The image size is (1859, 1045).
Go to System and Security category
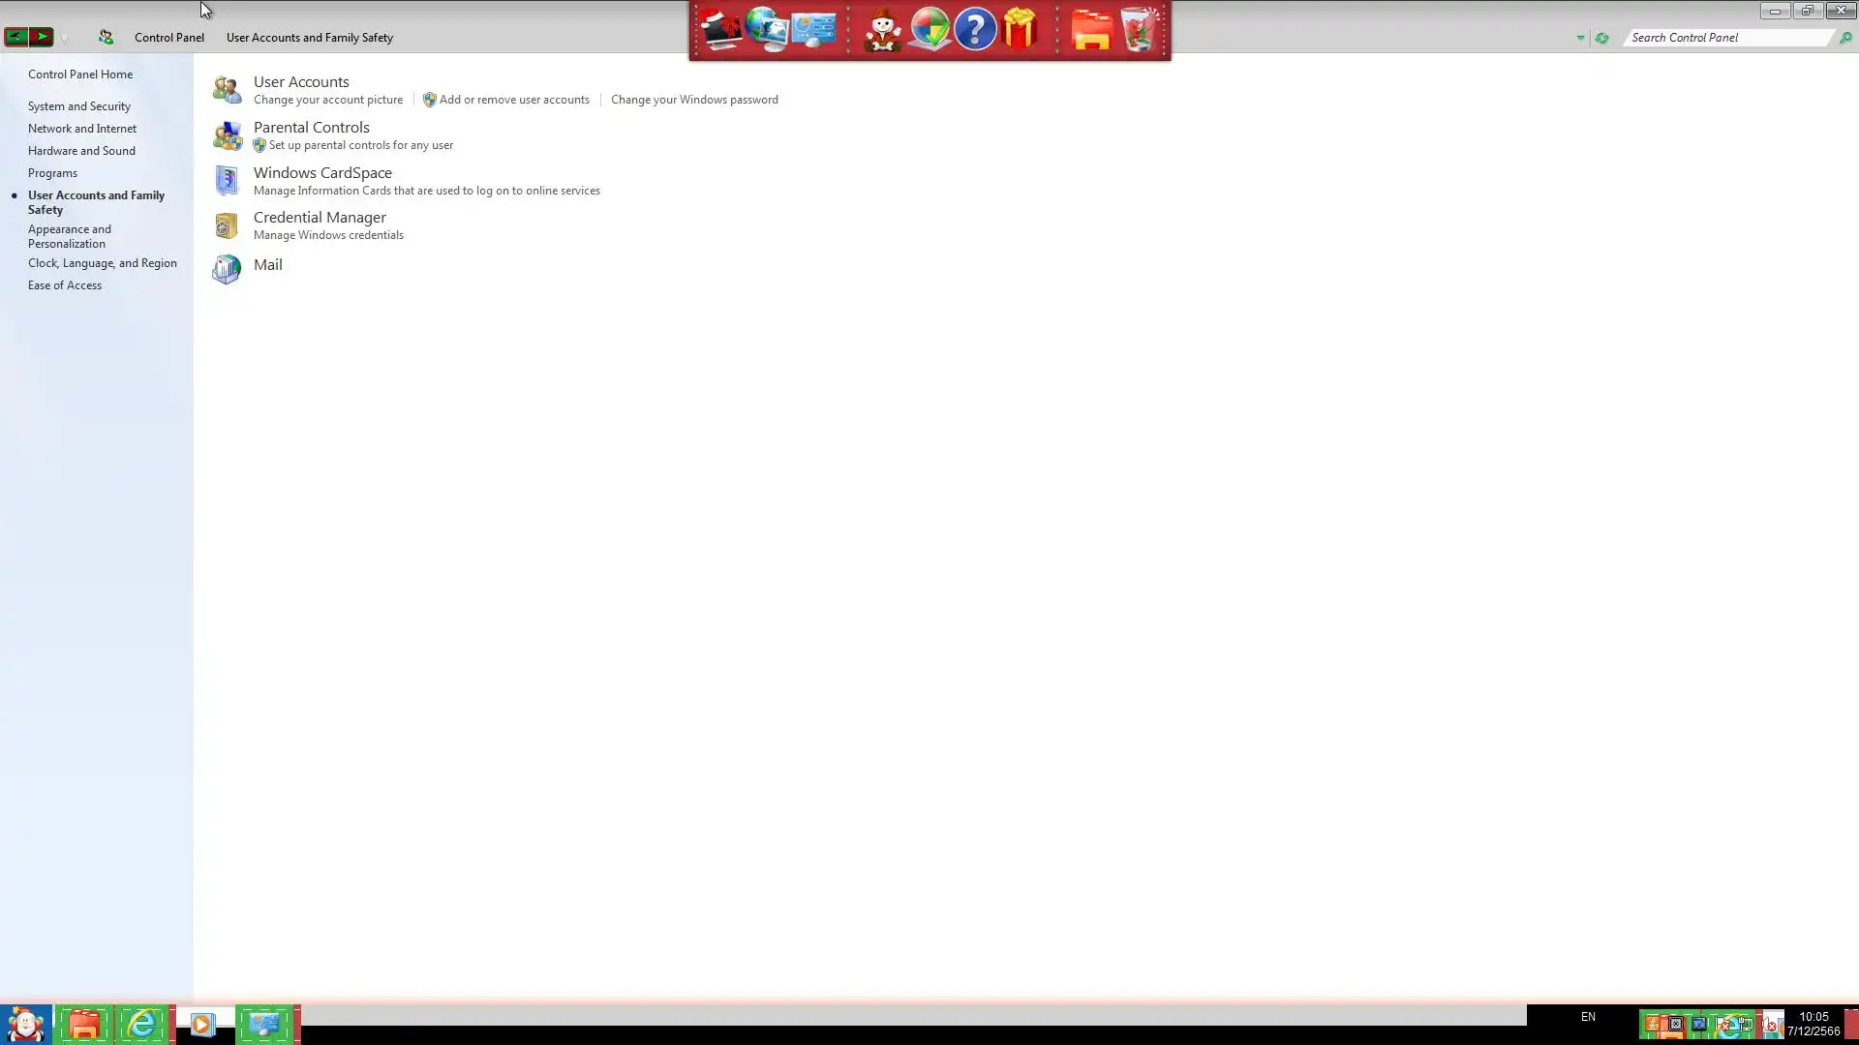pyautogui.click(x=78, y=106)
